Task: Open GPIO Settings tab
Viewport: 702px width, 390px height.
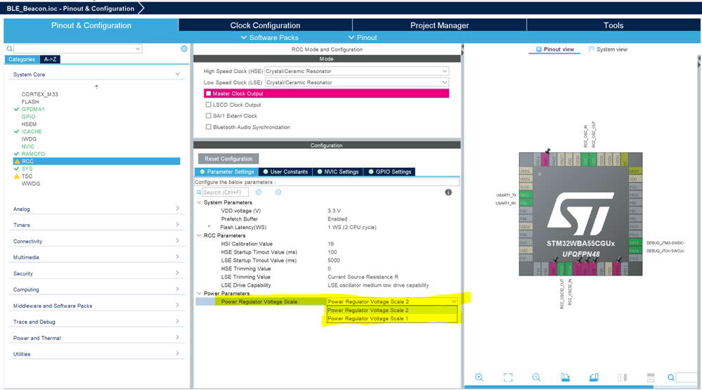Action: tap(389, 171)
